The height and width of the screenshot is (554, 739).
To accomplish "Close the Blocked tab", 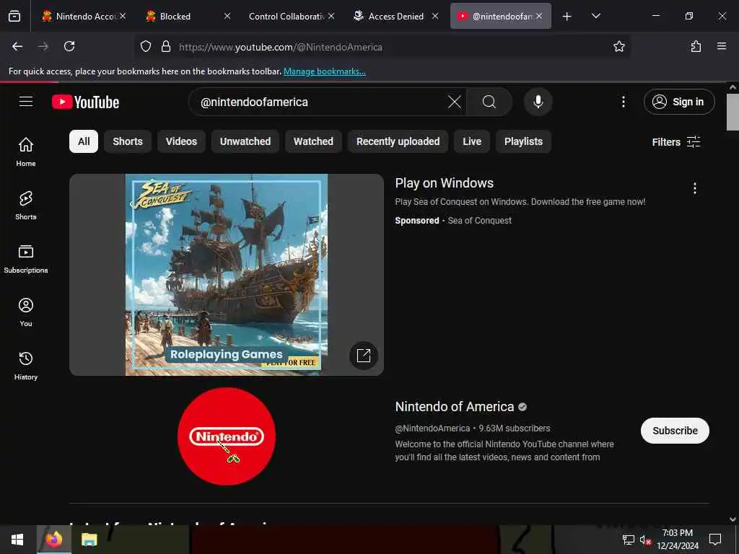I will click(x=227, y=16).
